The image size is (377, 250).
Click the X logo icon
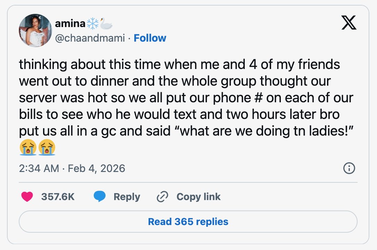(349, 24)
